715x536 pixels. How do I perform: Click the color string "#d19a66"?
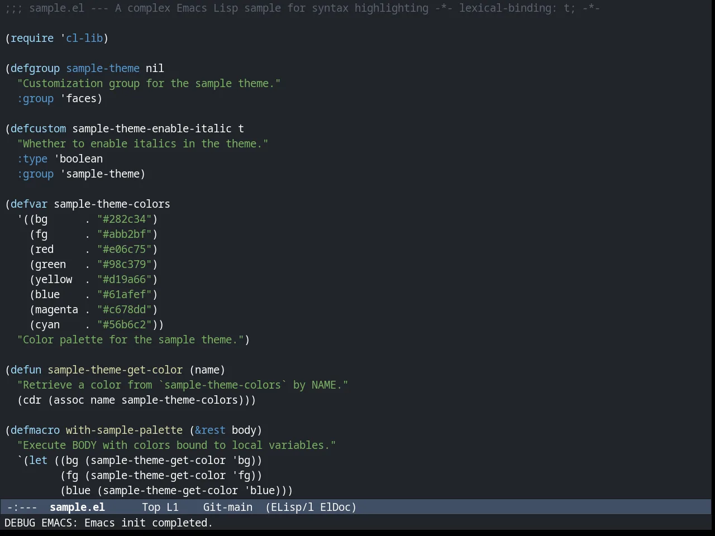click(125, 279)
